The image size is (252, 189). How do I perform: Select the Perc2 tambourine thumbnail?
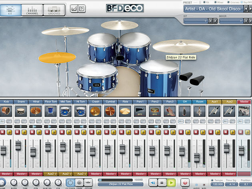click(x=155, y=111)
